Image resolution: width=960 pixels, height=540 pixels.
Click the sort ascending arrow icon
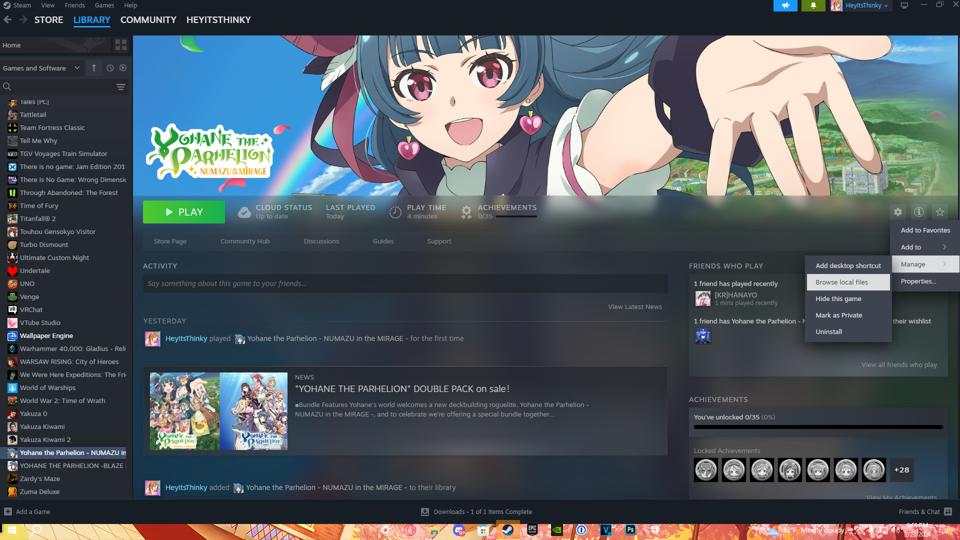click(94, 68)
